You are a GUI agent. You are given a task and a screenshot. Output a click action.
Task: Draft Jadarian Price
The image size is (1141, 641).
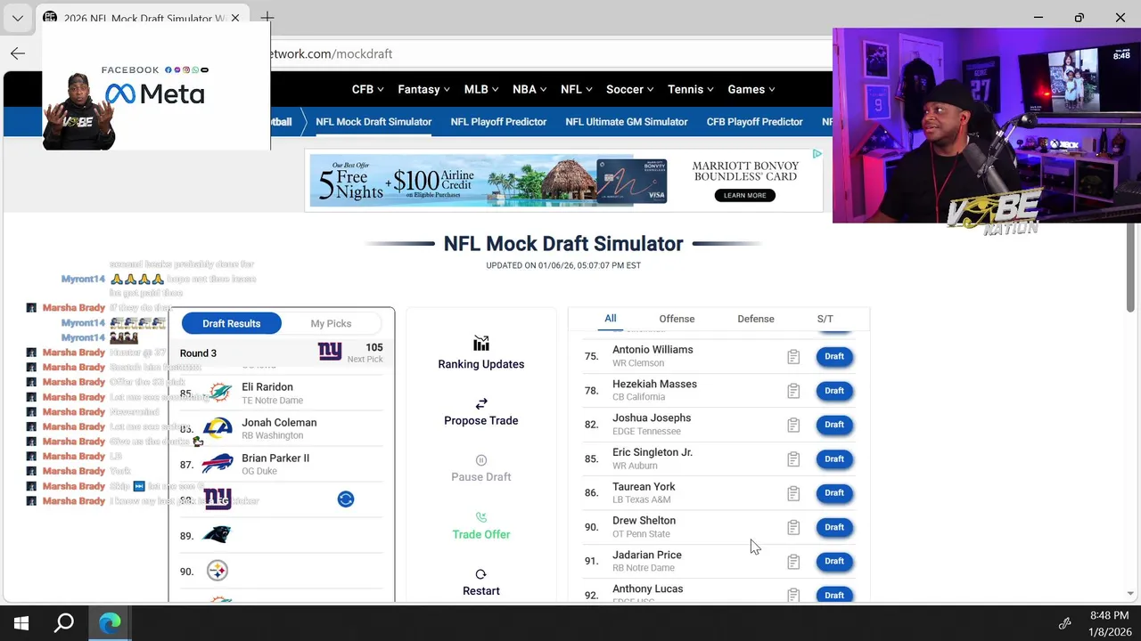click(834, 561)
